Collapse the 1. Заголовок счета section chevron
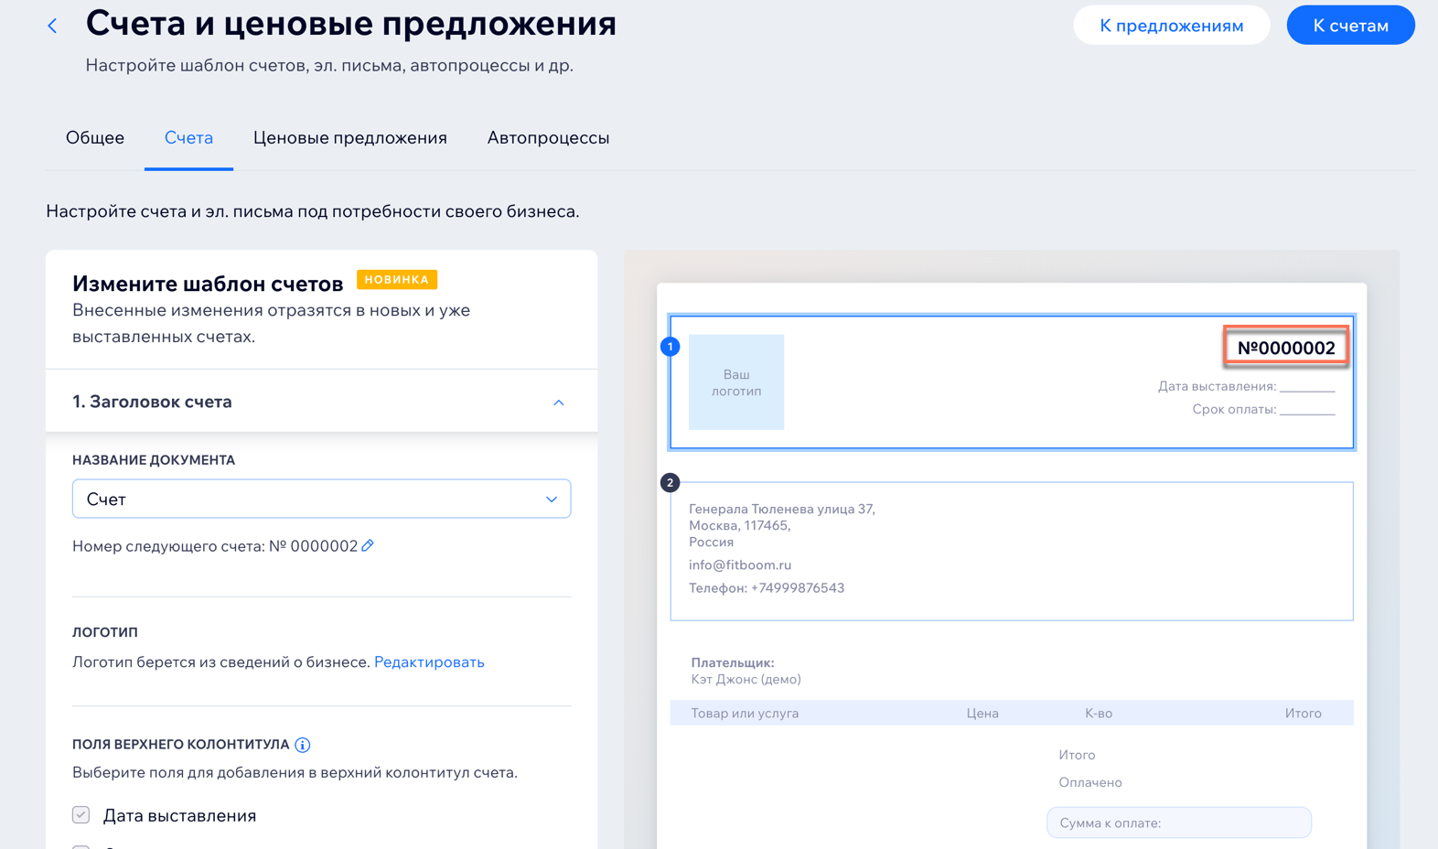Screen dimensions: 1438x849 558,403
